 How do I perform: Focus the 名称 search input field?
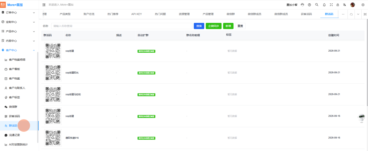[x=122, y=26]
